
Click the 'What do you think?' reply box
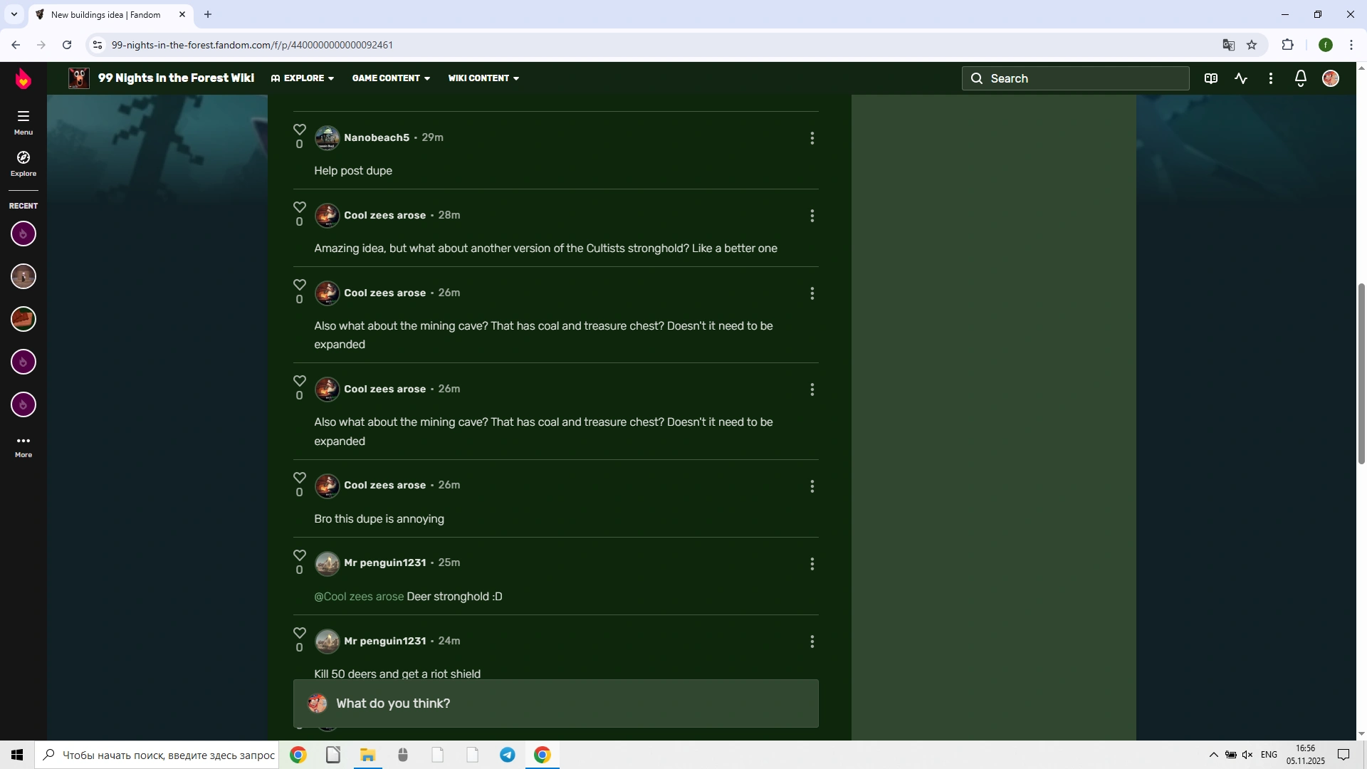555,703
